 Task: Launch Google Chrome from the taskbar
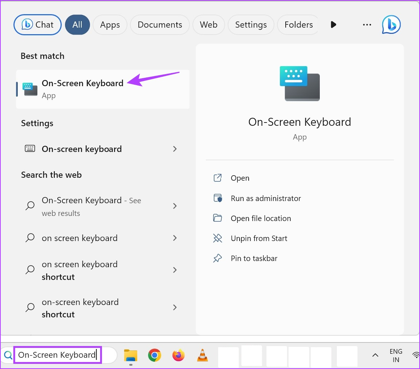[155, 355]
